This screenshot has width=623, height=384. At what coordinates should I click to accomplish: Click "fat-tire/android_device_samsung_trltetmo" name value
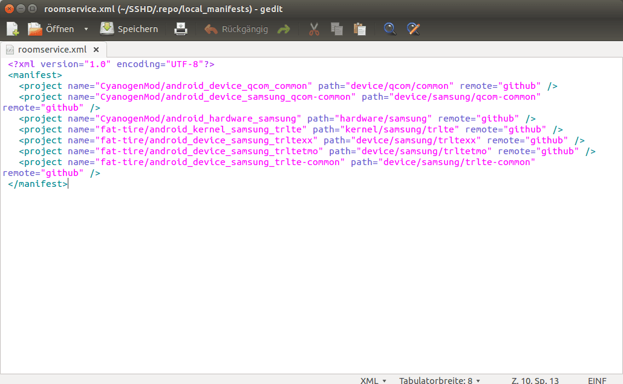(x=209, y=151)
